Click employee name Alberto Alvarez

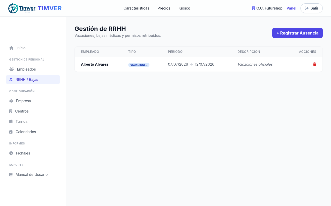pos(95,64)
